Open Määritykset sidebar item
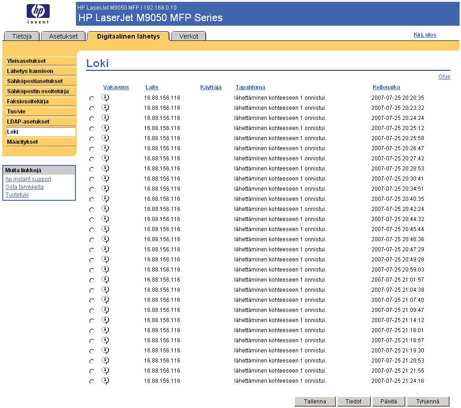The height and width of the screenshot is (408, 461). (x=40, y=142)
